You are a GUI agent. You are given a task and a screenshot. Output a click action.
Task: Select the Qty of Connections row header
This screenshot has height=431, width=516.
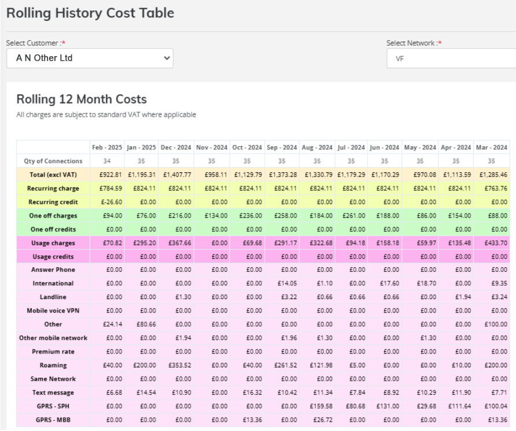click(x=53, y=161)
